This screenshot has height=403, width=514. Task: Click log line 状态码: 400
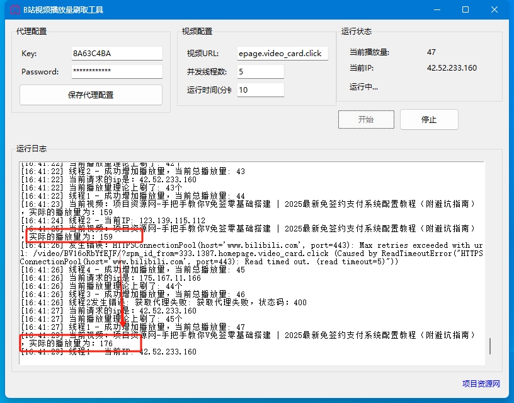pos(164,303)
